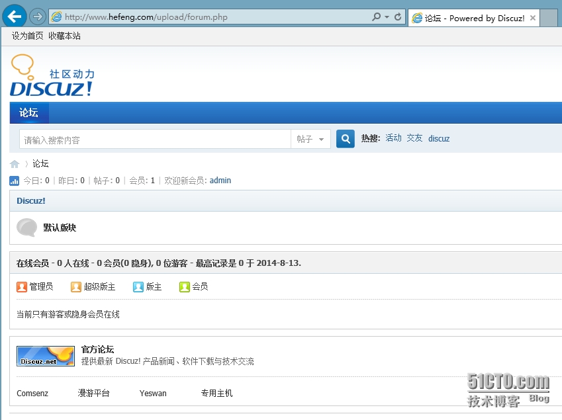Click the Discuz.net banner image

click(x=46, y=356)
